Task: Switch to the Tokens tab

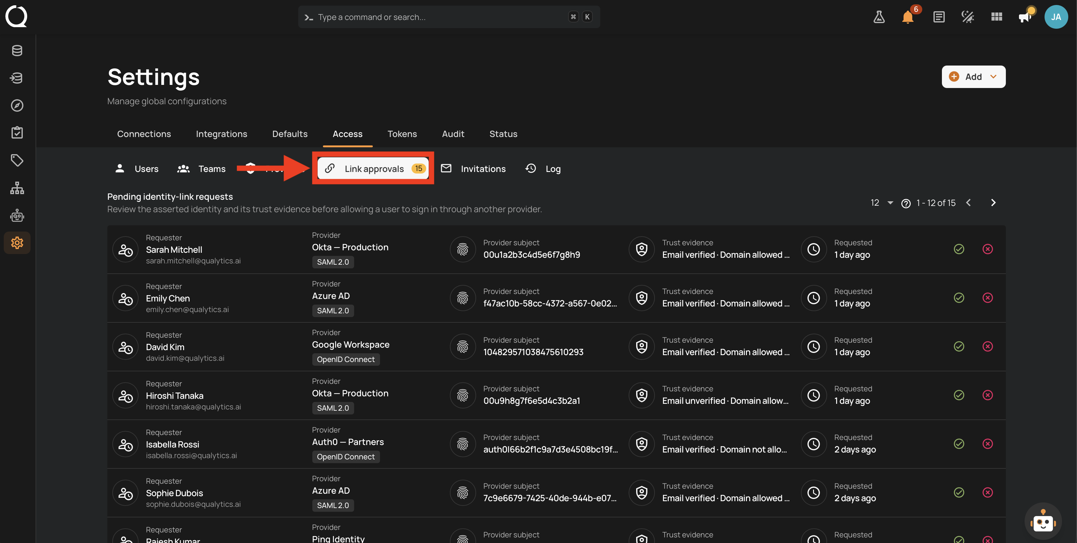Action: pyautogui.click(x=402, y=134)
